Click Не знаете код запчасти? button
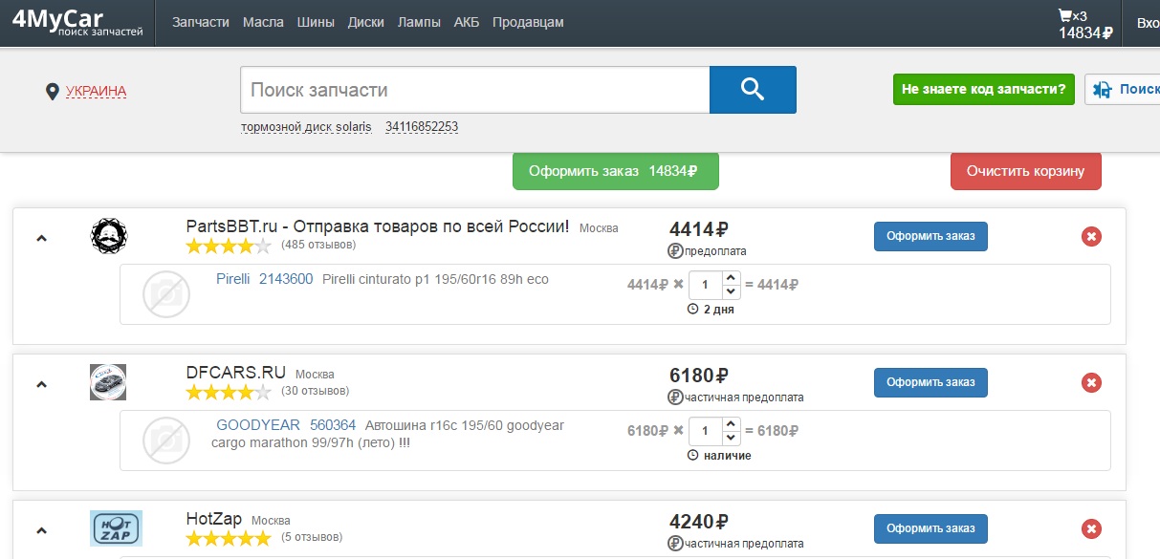This screenshot has width=1160, height=559. [984, 90]
